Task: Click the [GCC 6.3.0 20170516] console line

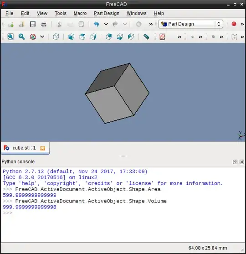Action: pos(50,177)
